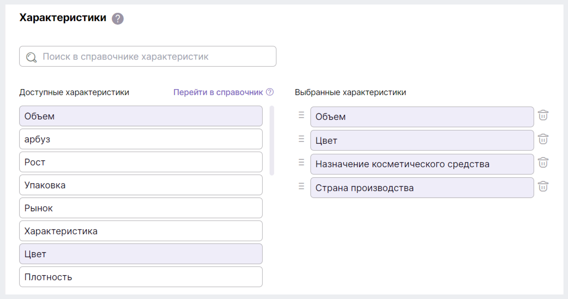Grab the drag handle for selected Объем

(x=301, y=115)
